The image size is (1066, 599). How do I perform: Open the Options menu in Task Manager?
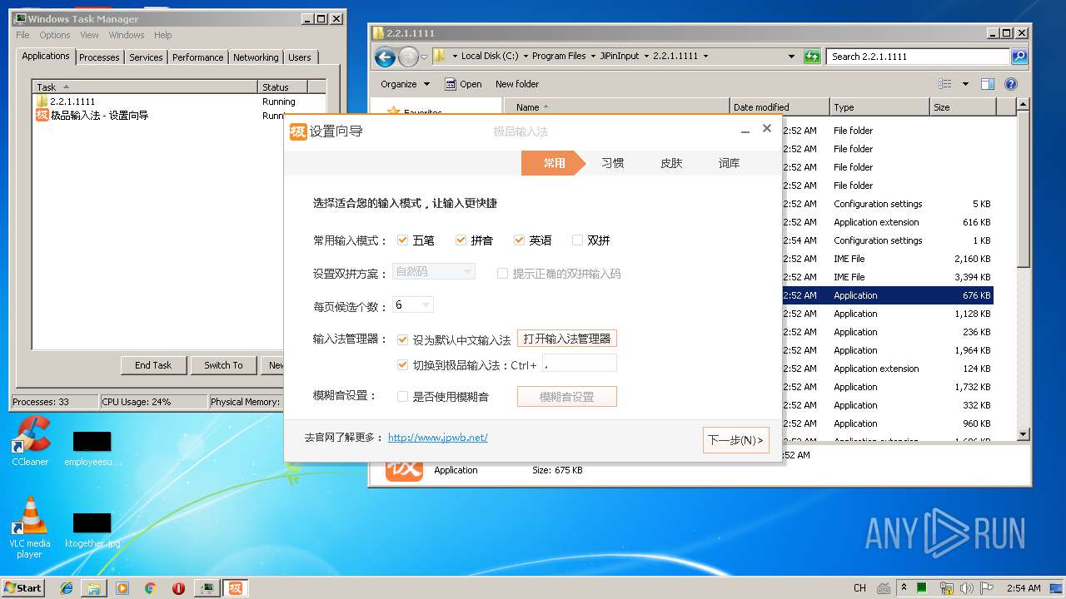[55, 35]
